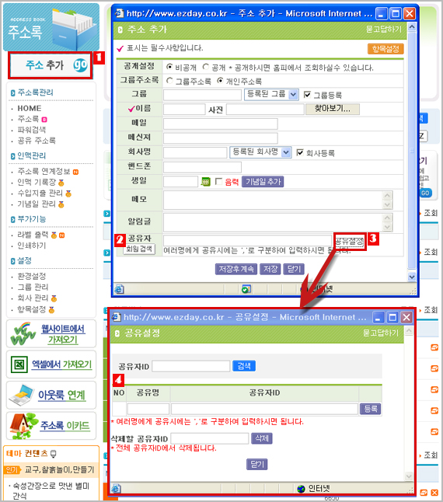
Task: Click the address book cabinet logo
Action: (x=75, y=30)
